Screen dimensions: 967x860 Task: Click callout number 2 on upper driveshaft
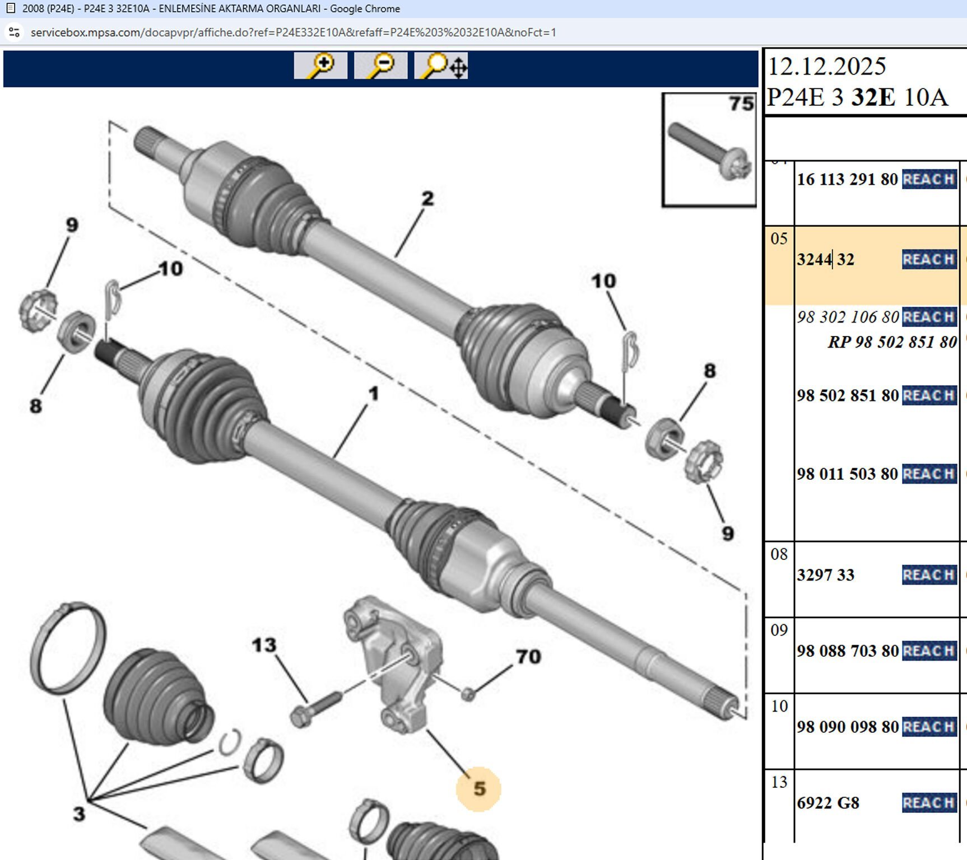coord(427,198)
